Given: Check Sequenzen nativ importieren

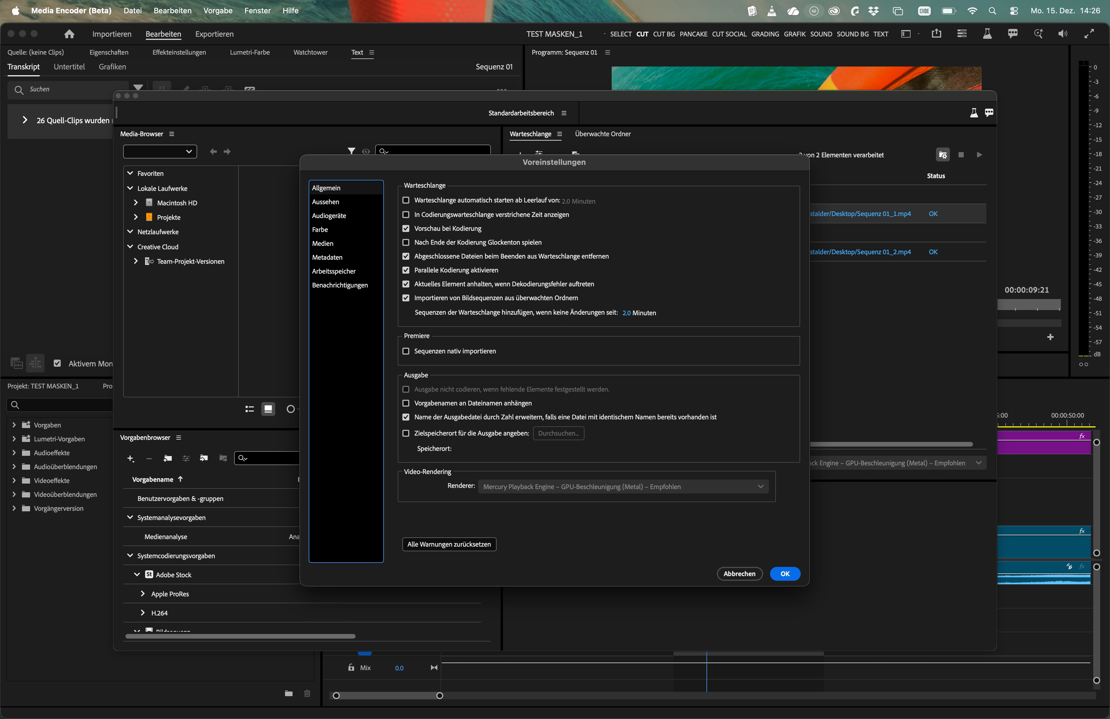Looking at the screenshot, I should point(406,351).
